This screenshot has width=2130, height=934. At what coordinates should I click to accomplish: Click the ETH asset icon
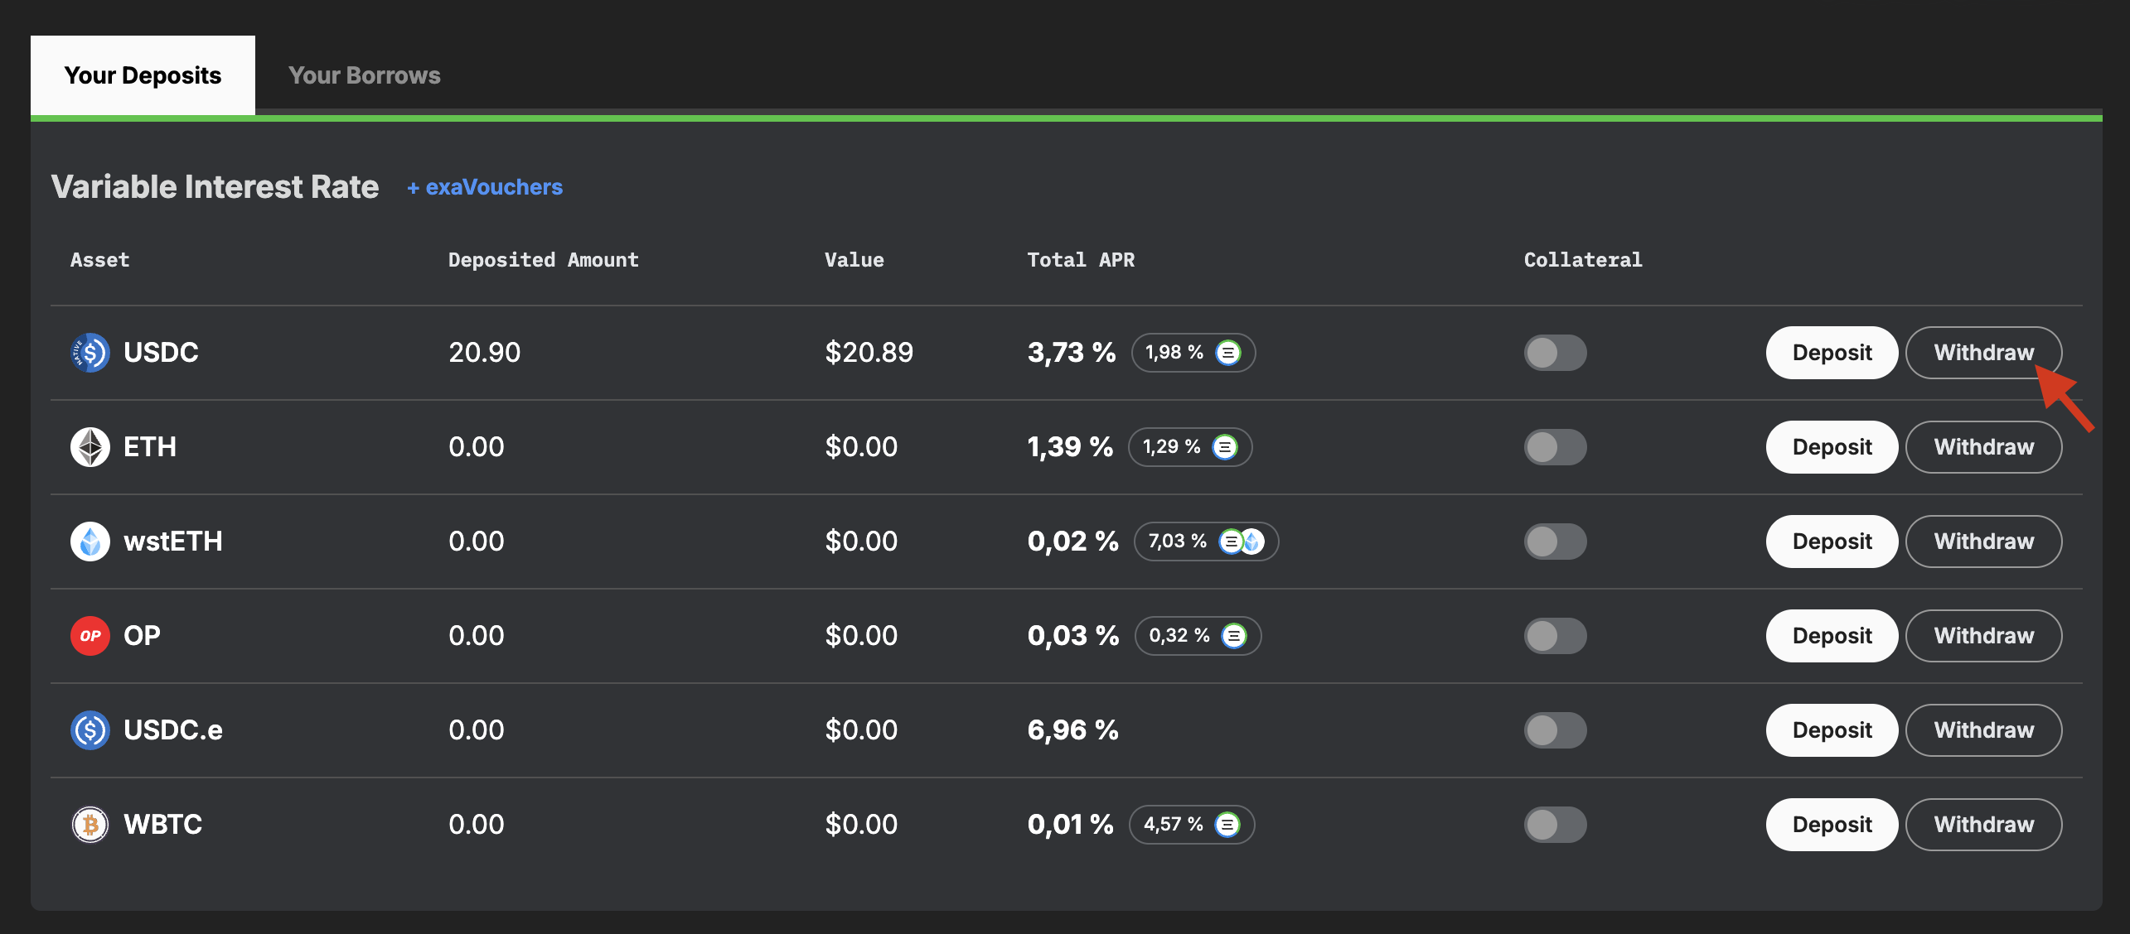90,447
